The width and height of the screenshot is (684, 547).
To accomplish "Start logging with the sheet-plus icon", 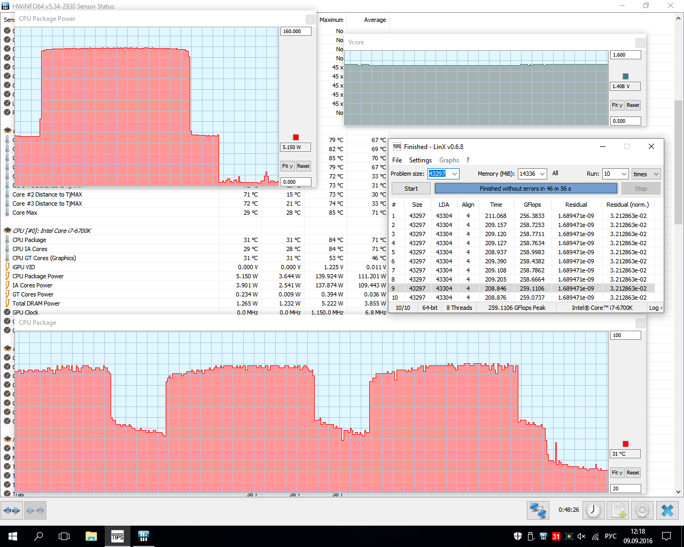I will pos(618,511).
